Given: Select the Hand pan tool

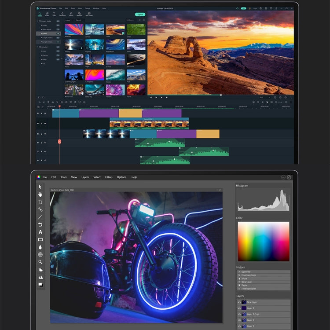Looking at the screenshot, I should (x=40, y=194).
